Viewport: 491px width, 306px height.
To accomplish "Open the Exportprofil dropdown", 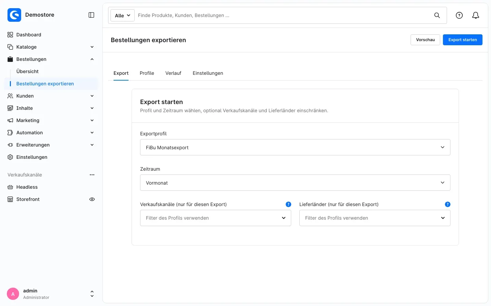I will (295, 147).
